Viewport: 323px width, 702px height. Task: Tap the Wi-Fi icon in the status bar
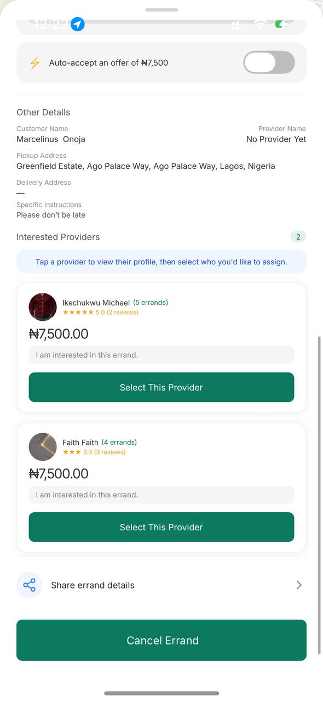tap(260, 24)
